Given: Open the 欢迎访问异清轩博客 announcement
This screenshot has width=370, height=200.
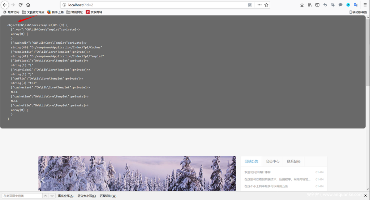Looking at the screenshot, I should [257, 173].
